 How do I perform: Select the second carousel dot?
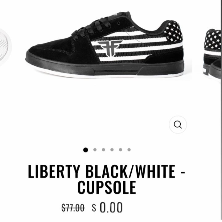[95, 150]
